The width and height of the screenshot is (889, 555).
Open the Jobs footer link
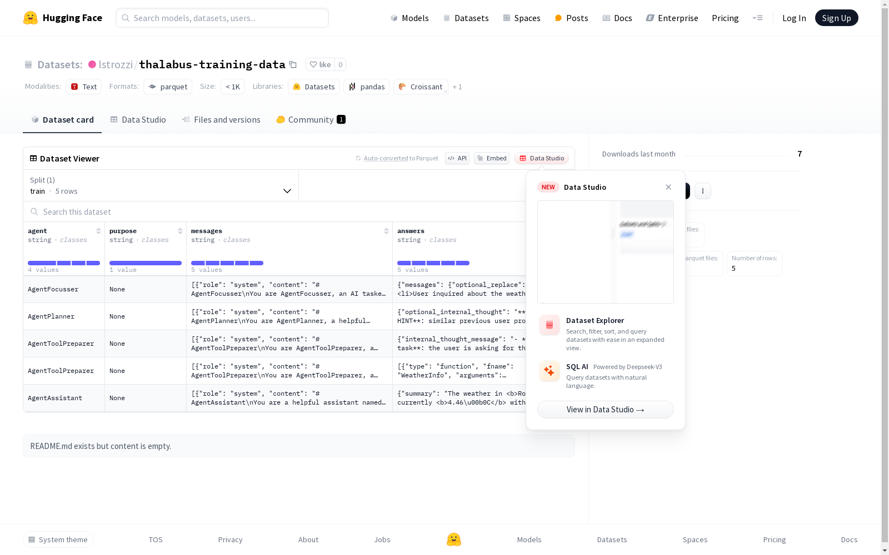coord(382,539)
